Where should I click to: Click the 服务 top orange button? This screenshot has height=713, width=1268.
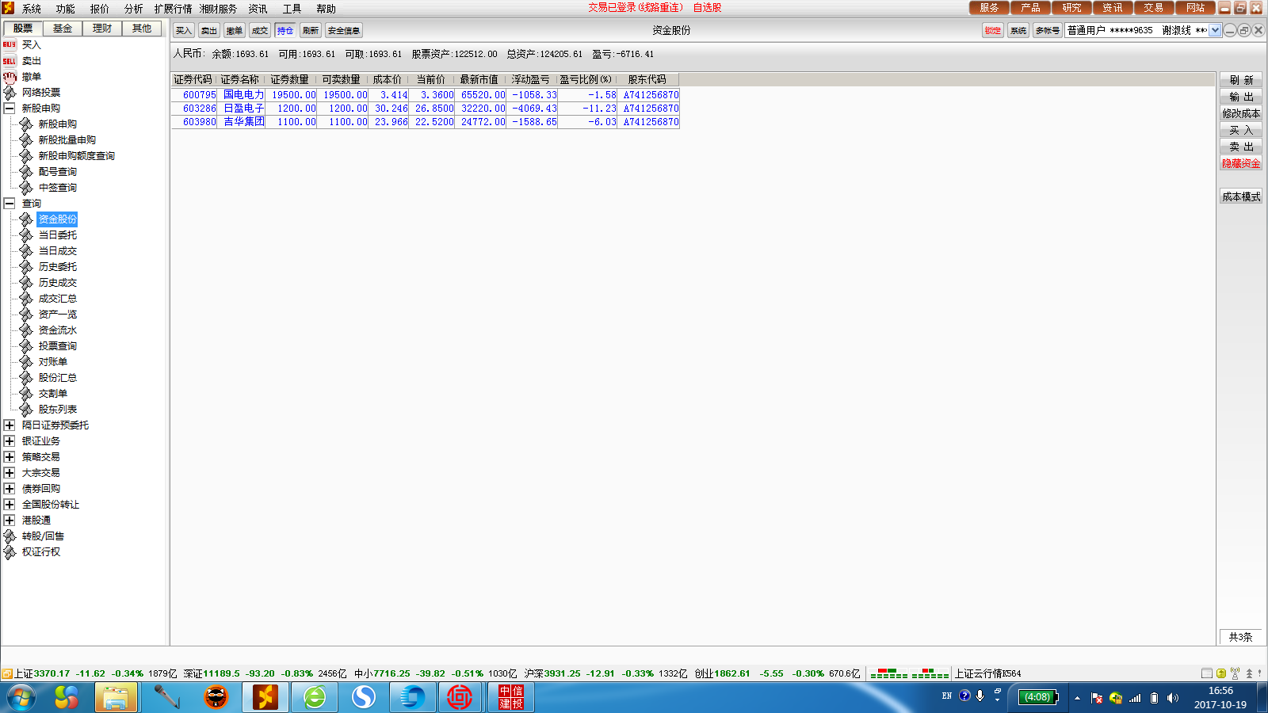(989, 8)
